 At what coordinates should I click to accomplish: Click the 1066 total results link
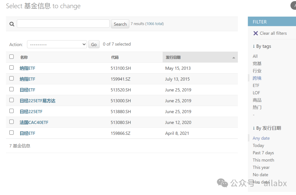point(154,24)
